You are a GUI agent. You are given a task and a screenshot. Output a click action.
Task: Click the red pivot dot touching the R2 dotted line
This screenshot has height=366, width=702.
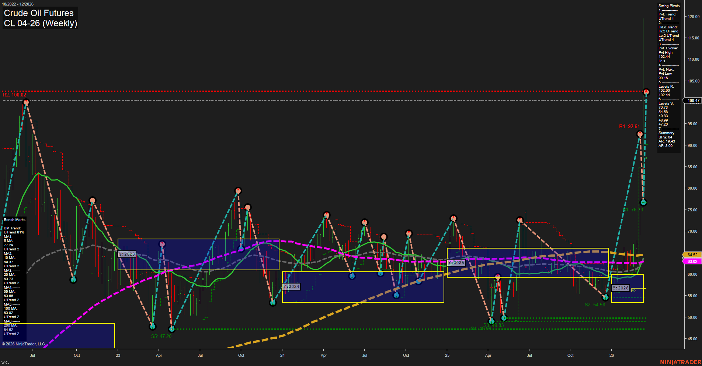646,91
